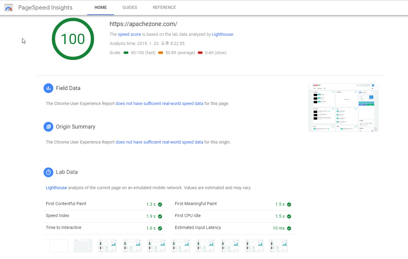Click the green checkmark beside First Contentful Paint
The width and height of the screenshot is (408, 259).
(x=160, y=205)
